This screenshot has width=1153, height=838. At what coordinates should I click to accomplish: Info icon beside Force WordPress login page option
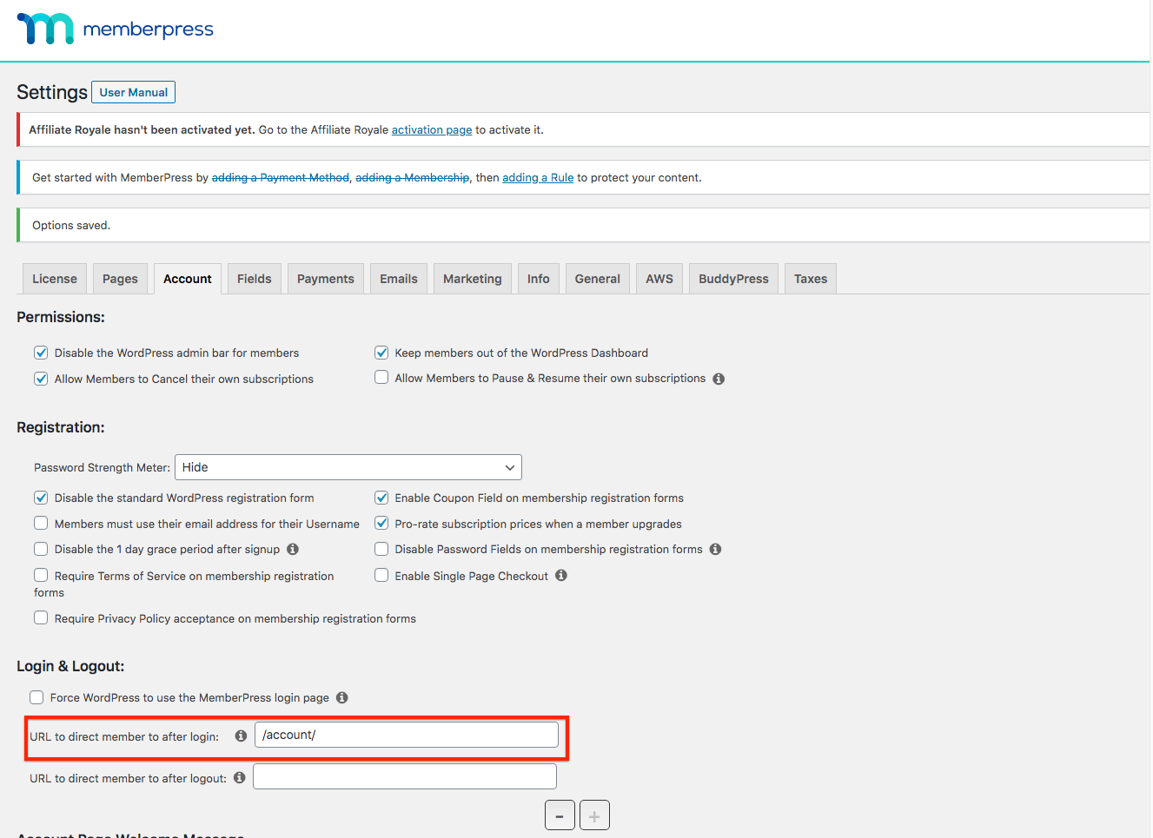(342, 697)
